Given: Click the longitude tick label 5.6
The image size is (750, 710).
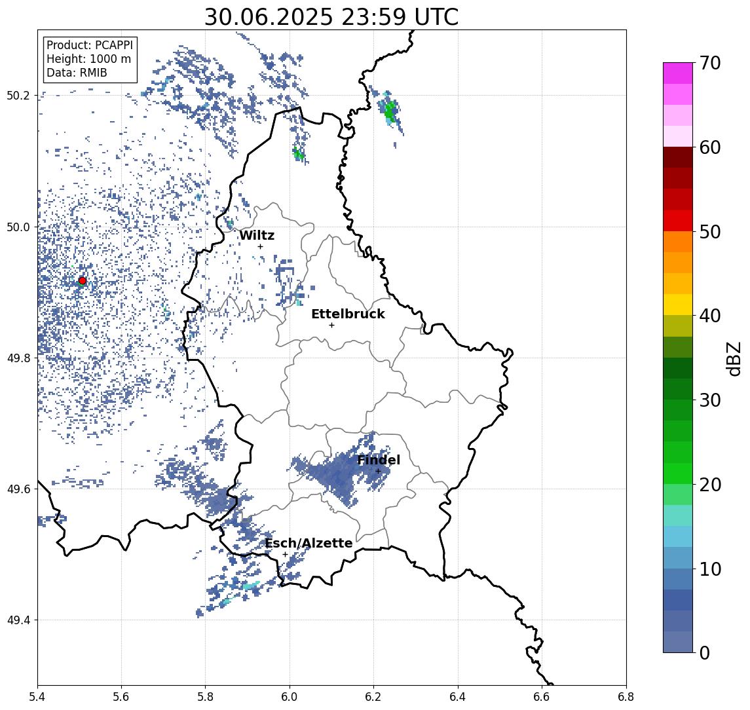Looking at the screenshot, I should [121, 697].
